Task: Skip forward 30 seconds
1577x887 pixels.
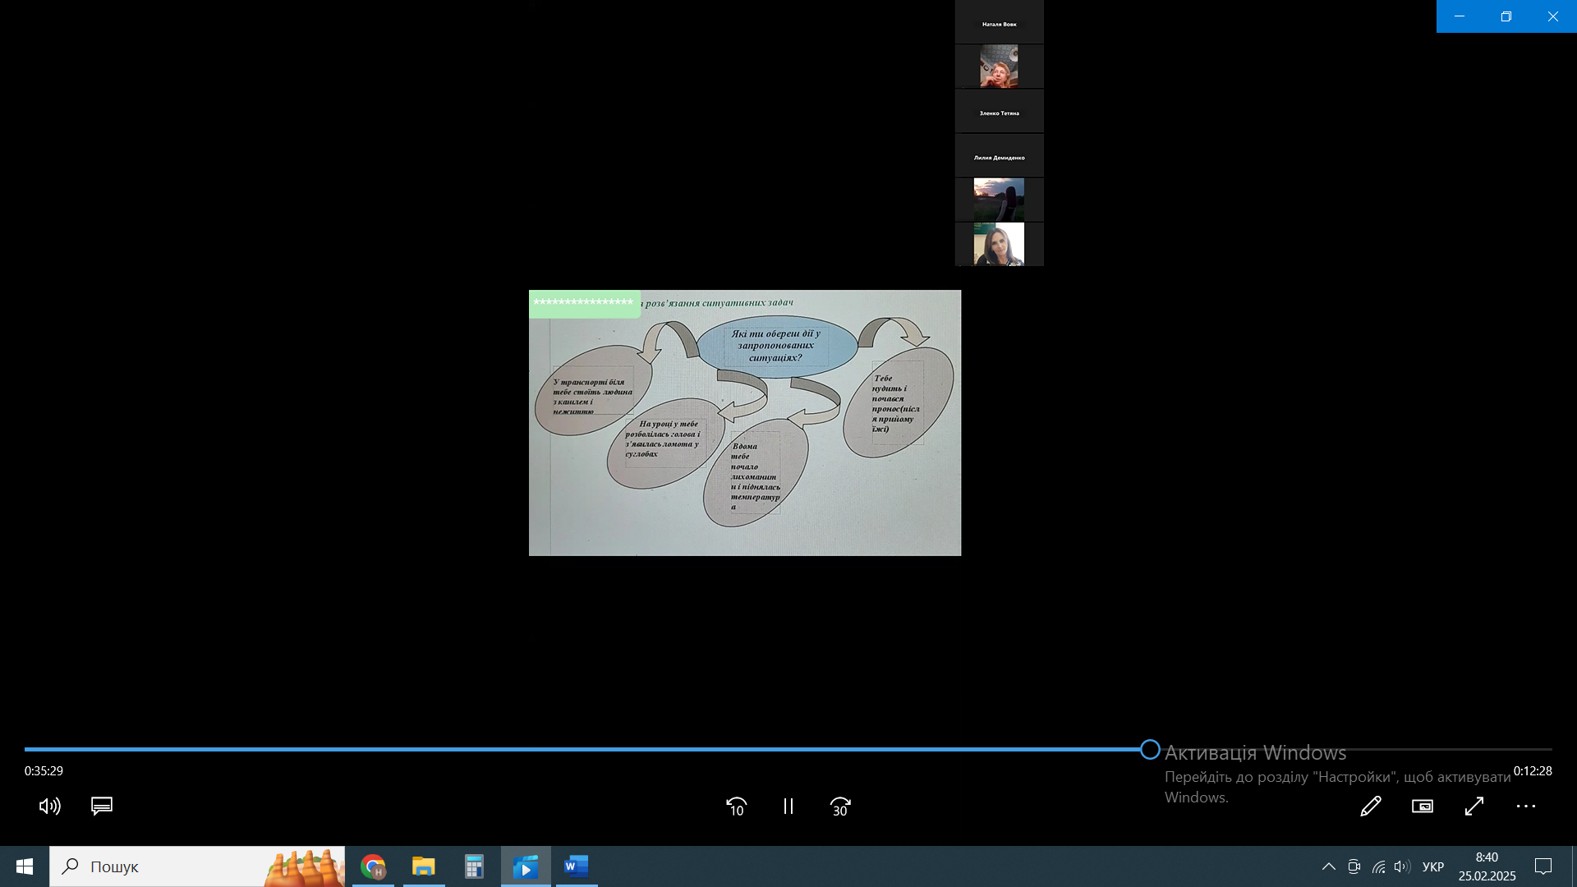Action: click(x=840, y=807)
